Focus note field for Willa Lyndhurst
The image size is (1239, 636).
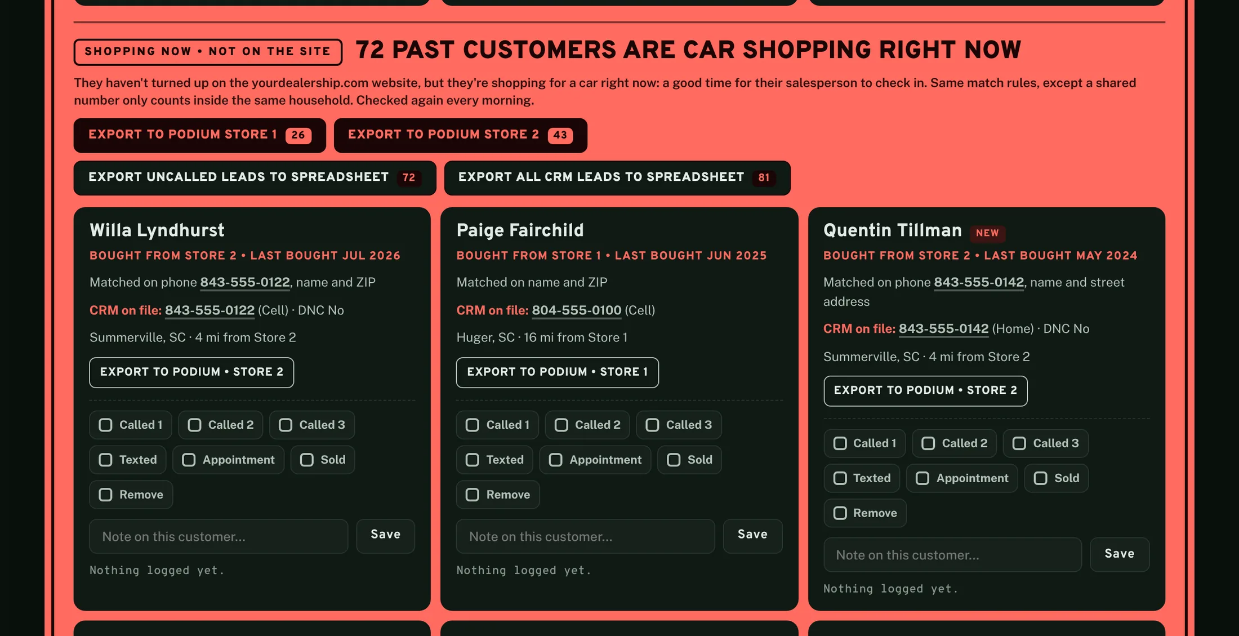[219, 537]
